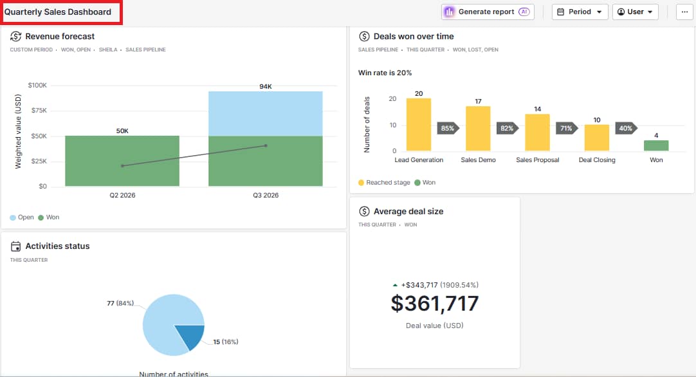The height and width of the screenshot is (377, 696).
Task: Open the Activities status report title
Action: coord(57,246)
